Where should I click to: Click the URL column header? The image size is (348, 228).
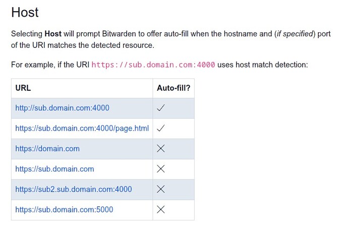(x=23, y=88)
